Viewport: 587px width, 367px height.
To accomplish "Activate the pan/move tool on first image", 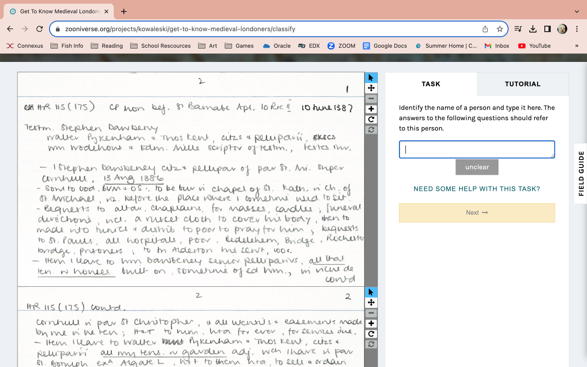I will 371,88.
